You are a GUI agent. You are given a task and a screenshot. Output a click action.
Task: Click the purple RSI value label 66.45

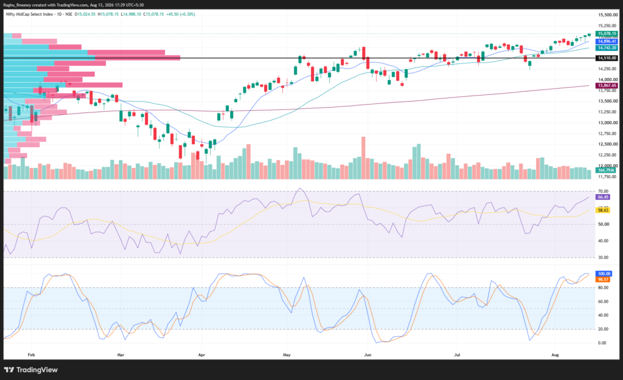pos(603,197)
